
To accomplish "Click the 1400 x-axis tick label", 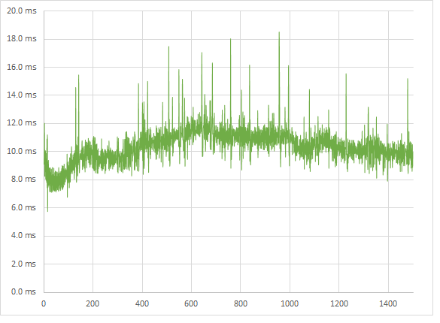I will tap(388, 303).
